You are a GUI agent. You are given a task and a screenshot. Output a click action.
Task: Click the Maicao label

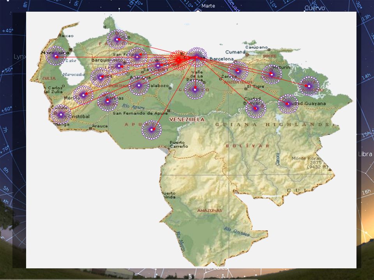(x=66, y=36)
